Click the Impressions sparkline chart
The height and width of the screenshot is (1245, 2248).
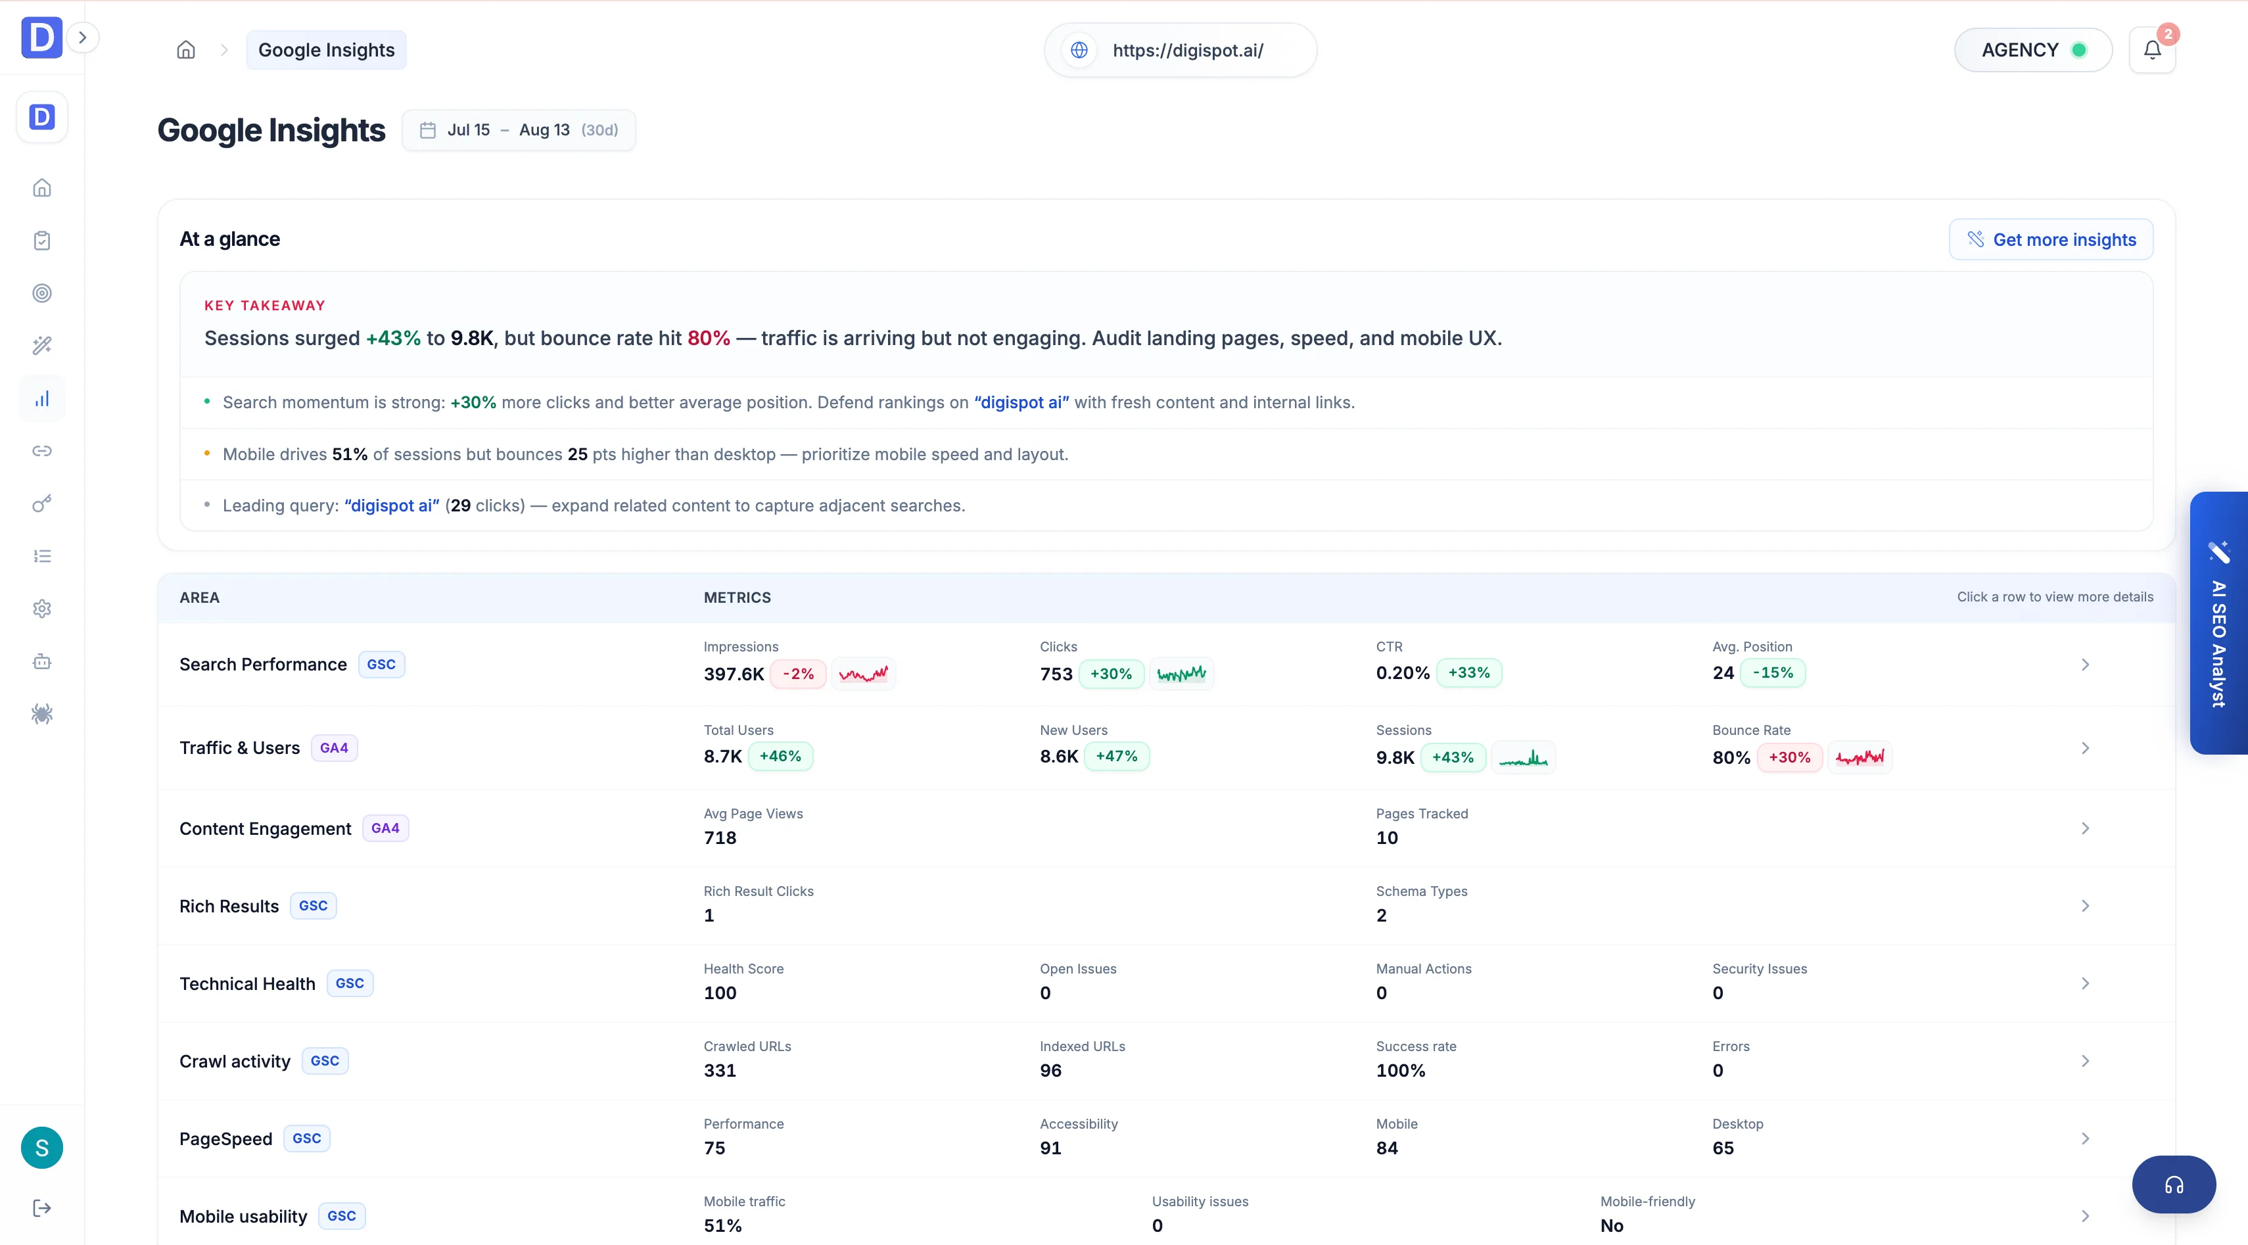click(x=863, y=674)
